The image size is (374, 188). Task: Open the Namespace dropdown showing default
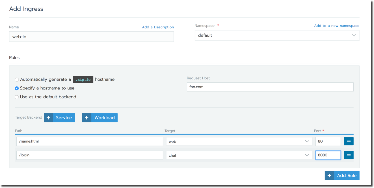pos(277,36)
